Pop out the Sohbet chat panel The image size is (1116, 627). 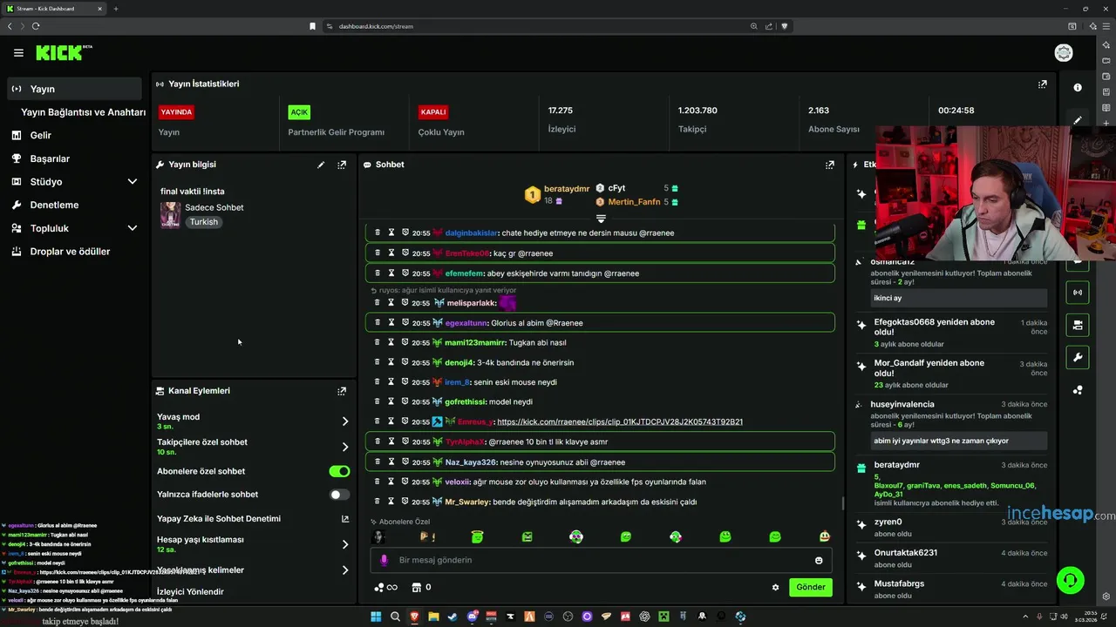click(x=830, y=165)
